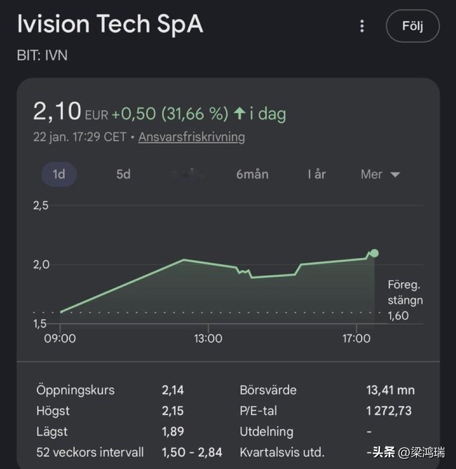Image resolution: width=456 pixels, height=469 pixels.
Task: Open the three-dot more options menu
Action: (x=362, y=26)
